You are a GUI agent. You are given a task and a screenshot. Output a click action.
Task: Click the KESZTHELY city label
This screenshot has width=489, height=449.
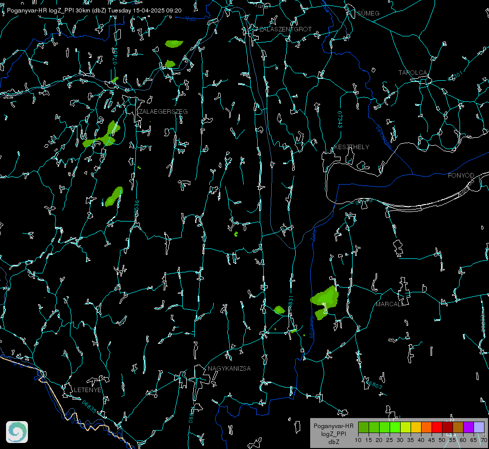[x=352, y=147]
